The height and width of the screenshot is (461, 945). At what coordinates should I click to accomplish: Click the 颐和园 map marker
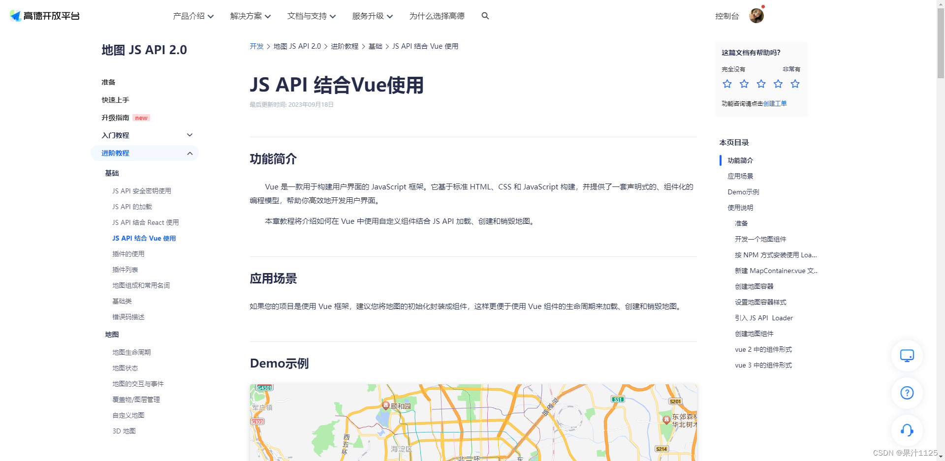(x=386, y=405)
